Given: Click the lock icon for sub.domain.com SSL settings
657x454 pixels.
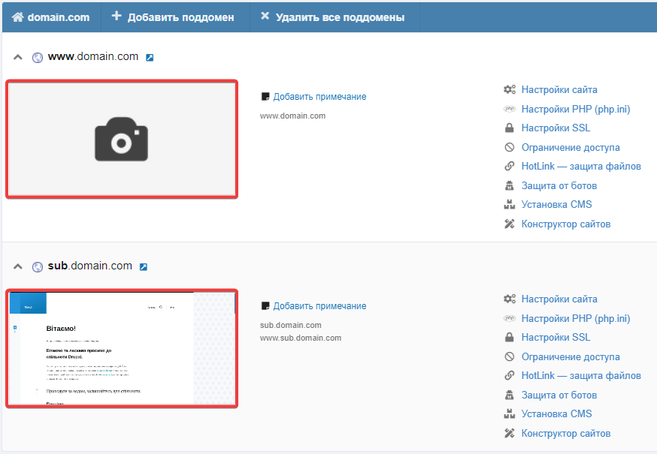Looking at the screenshot, I should tap(510, 338).
